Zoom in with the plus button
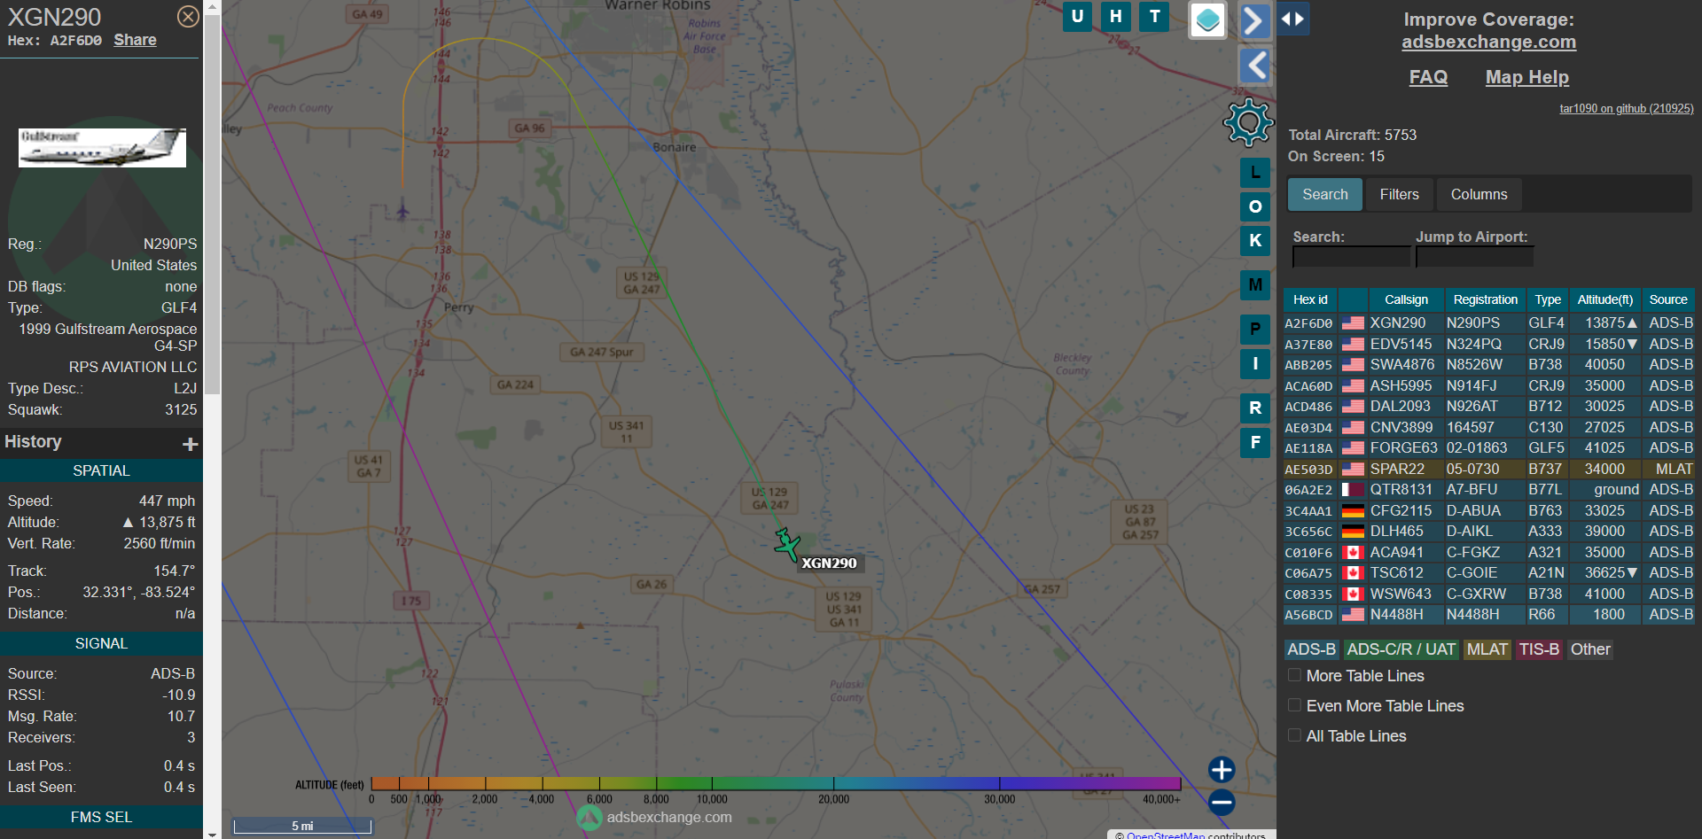 1222,769
